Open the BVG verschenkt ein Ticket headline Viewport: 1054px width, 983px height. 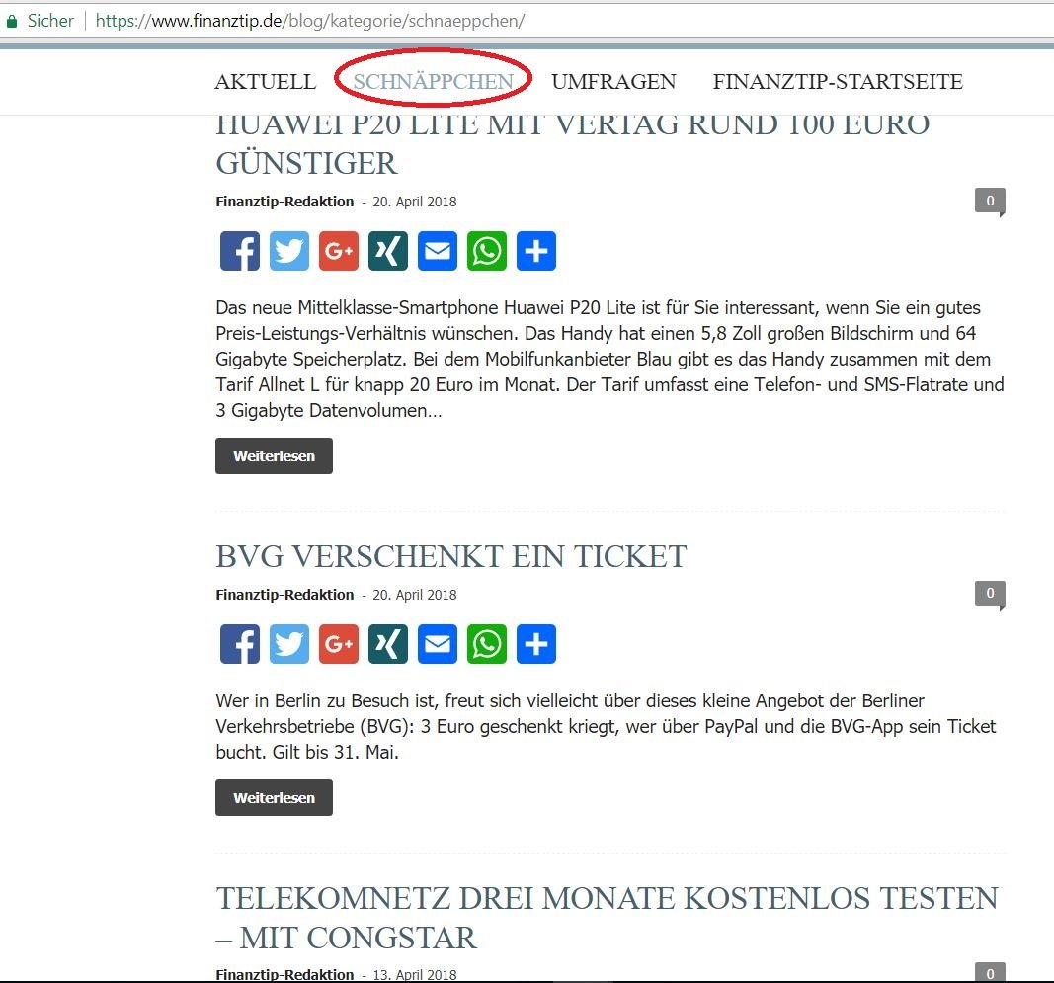click(x=451, y=557)
